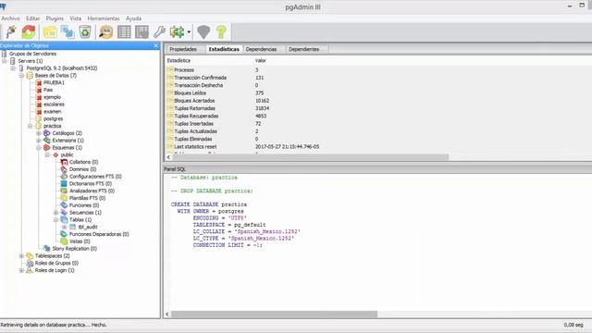This screenshot has height=333, width=592.
Task: Expand the tbl_audit table node
Action: pos(64,227)
